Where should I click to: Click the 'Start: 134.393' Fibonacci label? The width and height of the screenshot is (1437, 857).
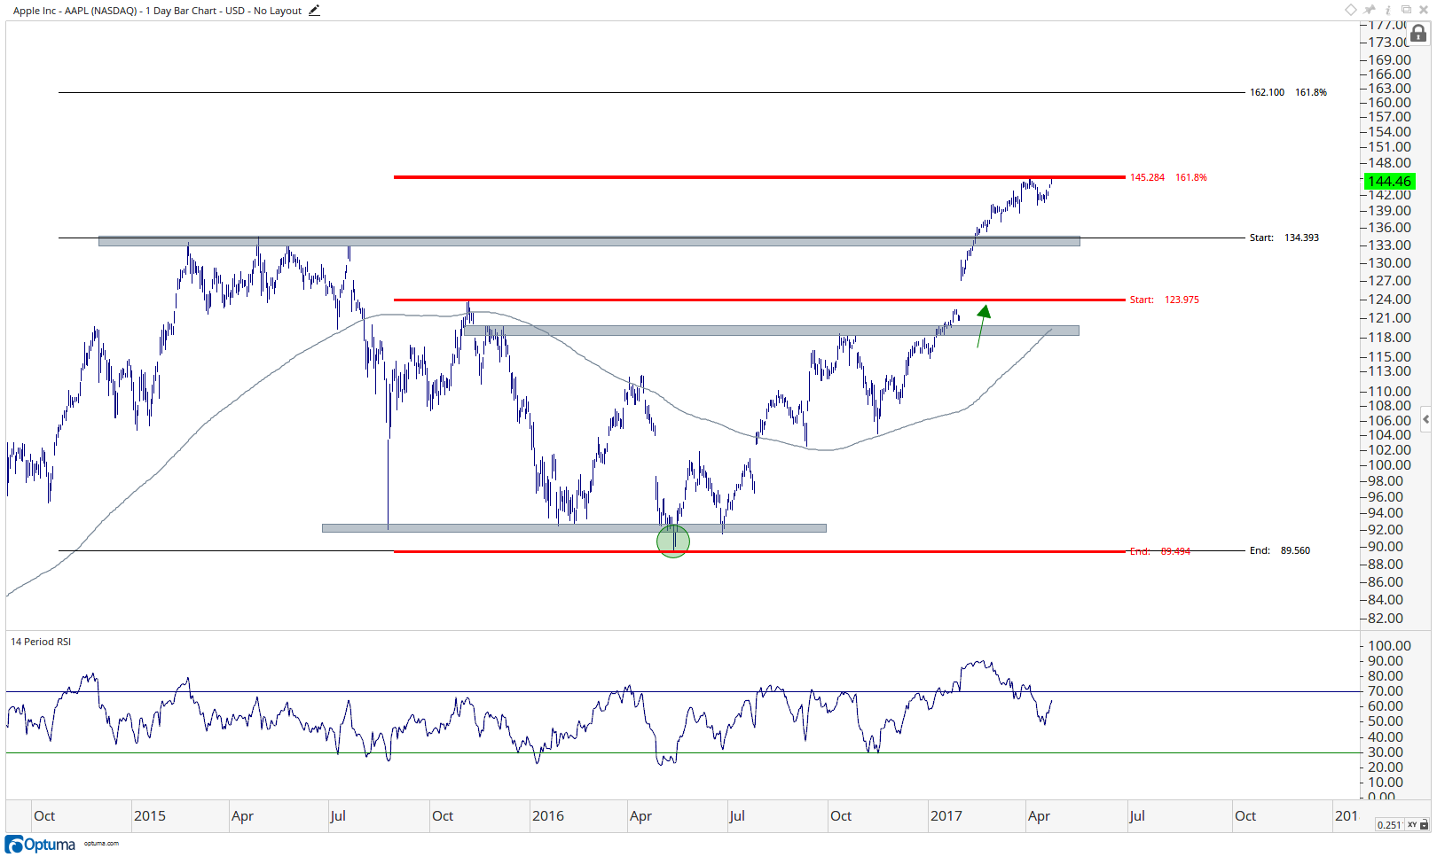click(x=1284, y=238)
